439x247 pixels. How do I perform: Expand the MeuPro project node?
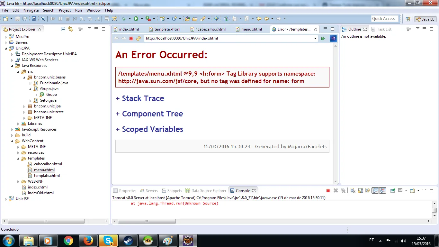click(6, 37)
